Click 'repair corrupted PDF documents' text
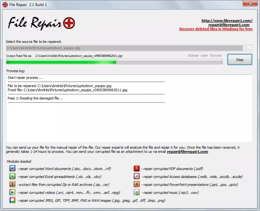The width and height of the screenshot is (260, 211). [172, 169]
